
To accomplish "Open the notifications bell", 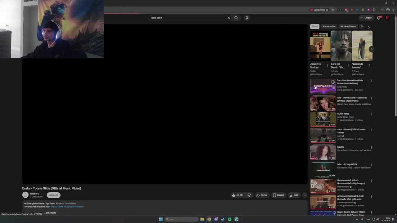I will (379, 18).
